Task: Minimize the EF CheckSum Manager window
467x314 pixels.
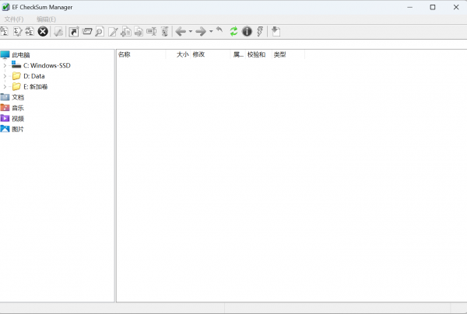Action: [410, 7]
